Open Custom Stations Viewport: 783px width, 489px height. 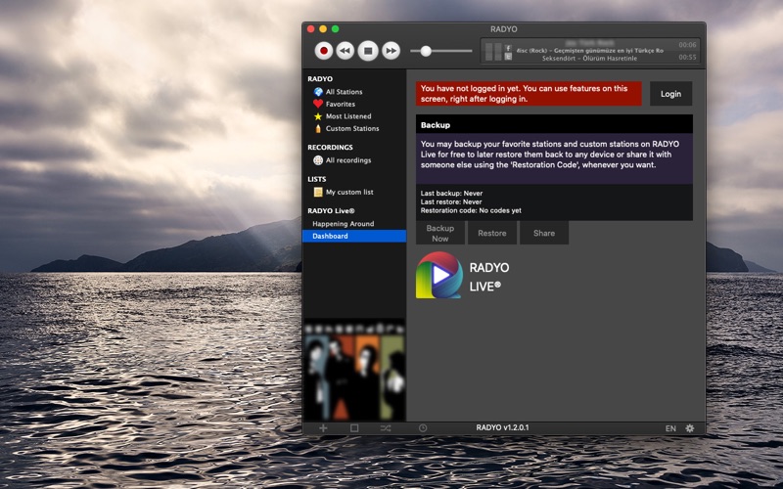point(354,128)
